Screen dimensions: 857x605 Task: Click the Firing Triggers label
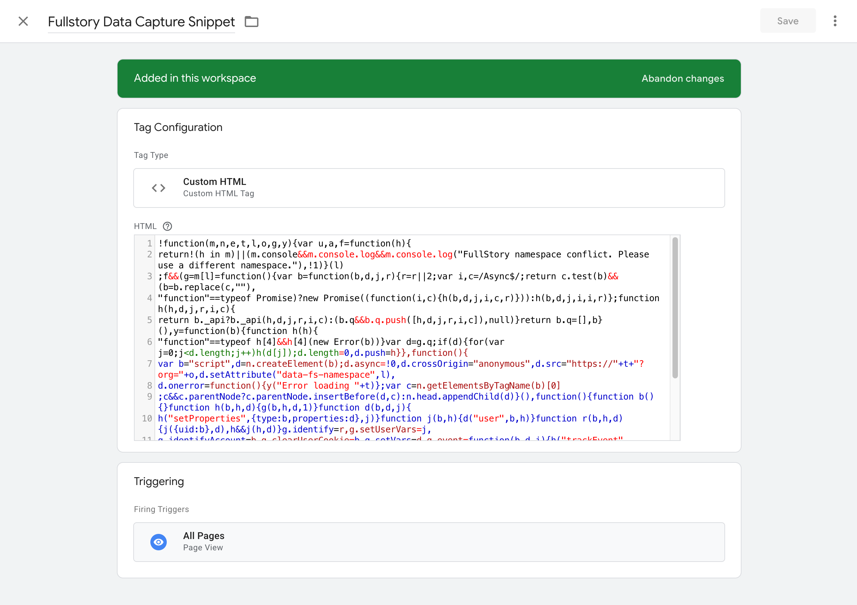pyautogui.click(x=161, y=509)
